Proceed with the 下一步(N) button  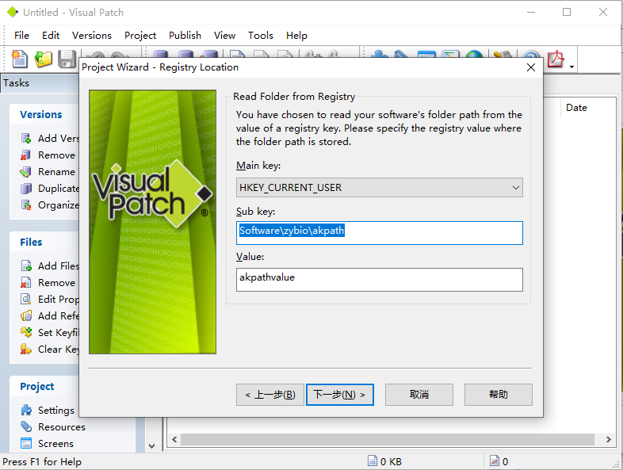(x=340, y=395)
